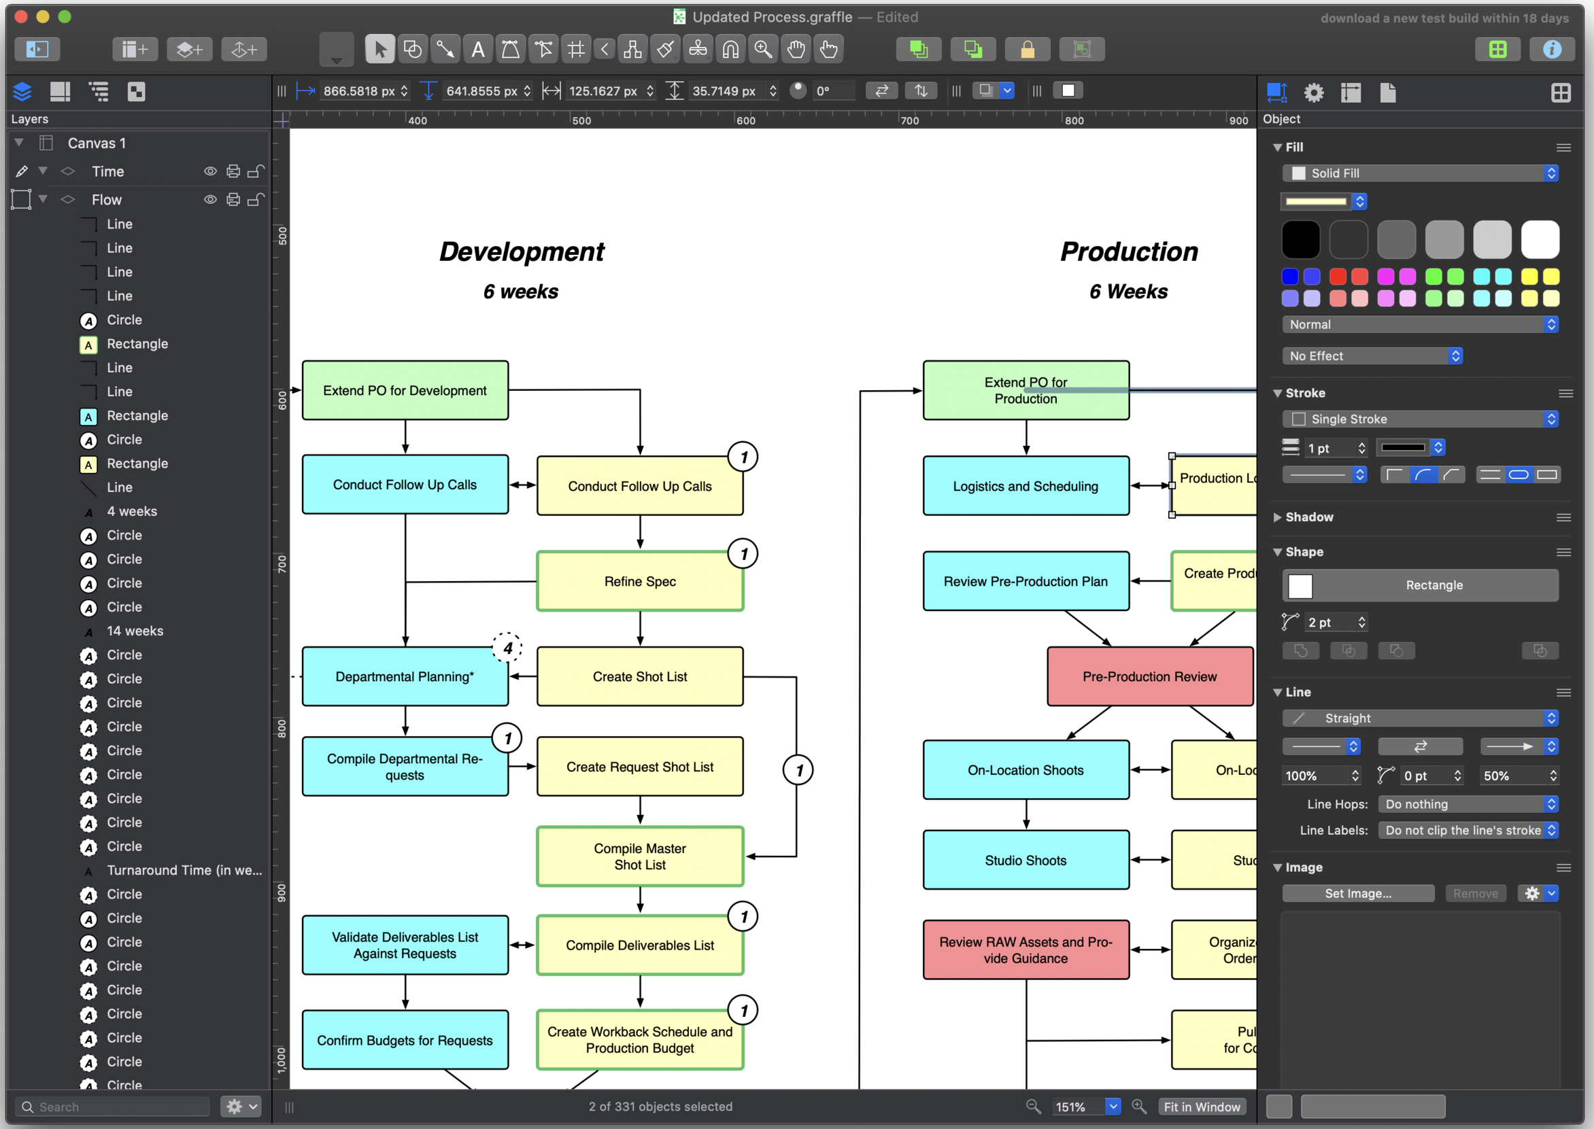This screenshot has width=1594, height=1129.
Task: Click the OmniGraffle menu bar application icon
Action: coord(678,17)
